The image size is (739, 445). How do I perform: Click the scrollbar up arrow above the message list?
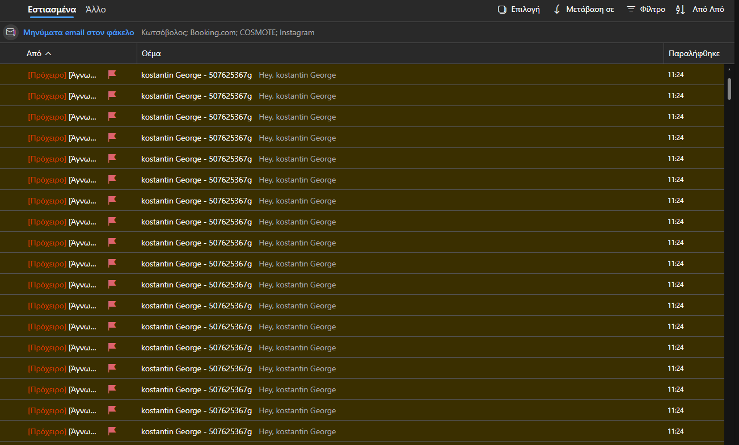(x=729, y=69)
